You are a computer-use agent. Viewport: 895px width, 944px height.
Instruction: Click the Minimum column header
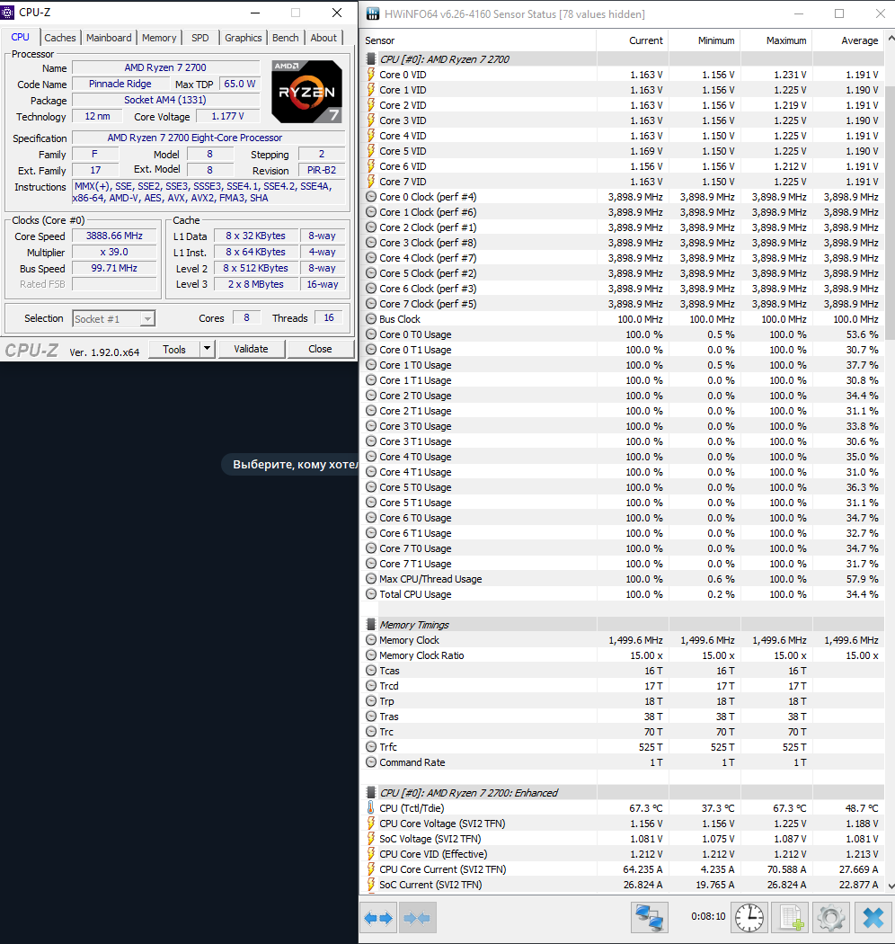pos(704,40)
